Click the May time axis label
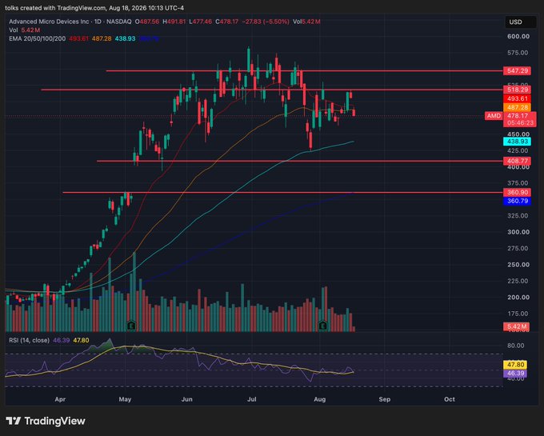Screen dimensions: 544x436 click(x=125, y=399)
